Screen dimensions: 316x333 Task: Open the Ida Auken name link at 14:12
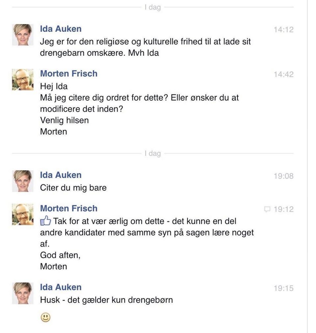click(61, 29)
